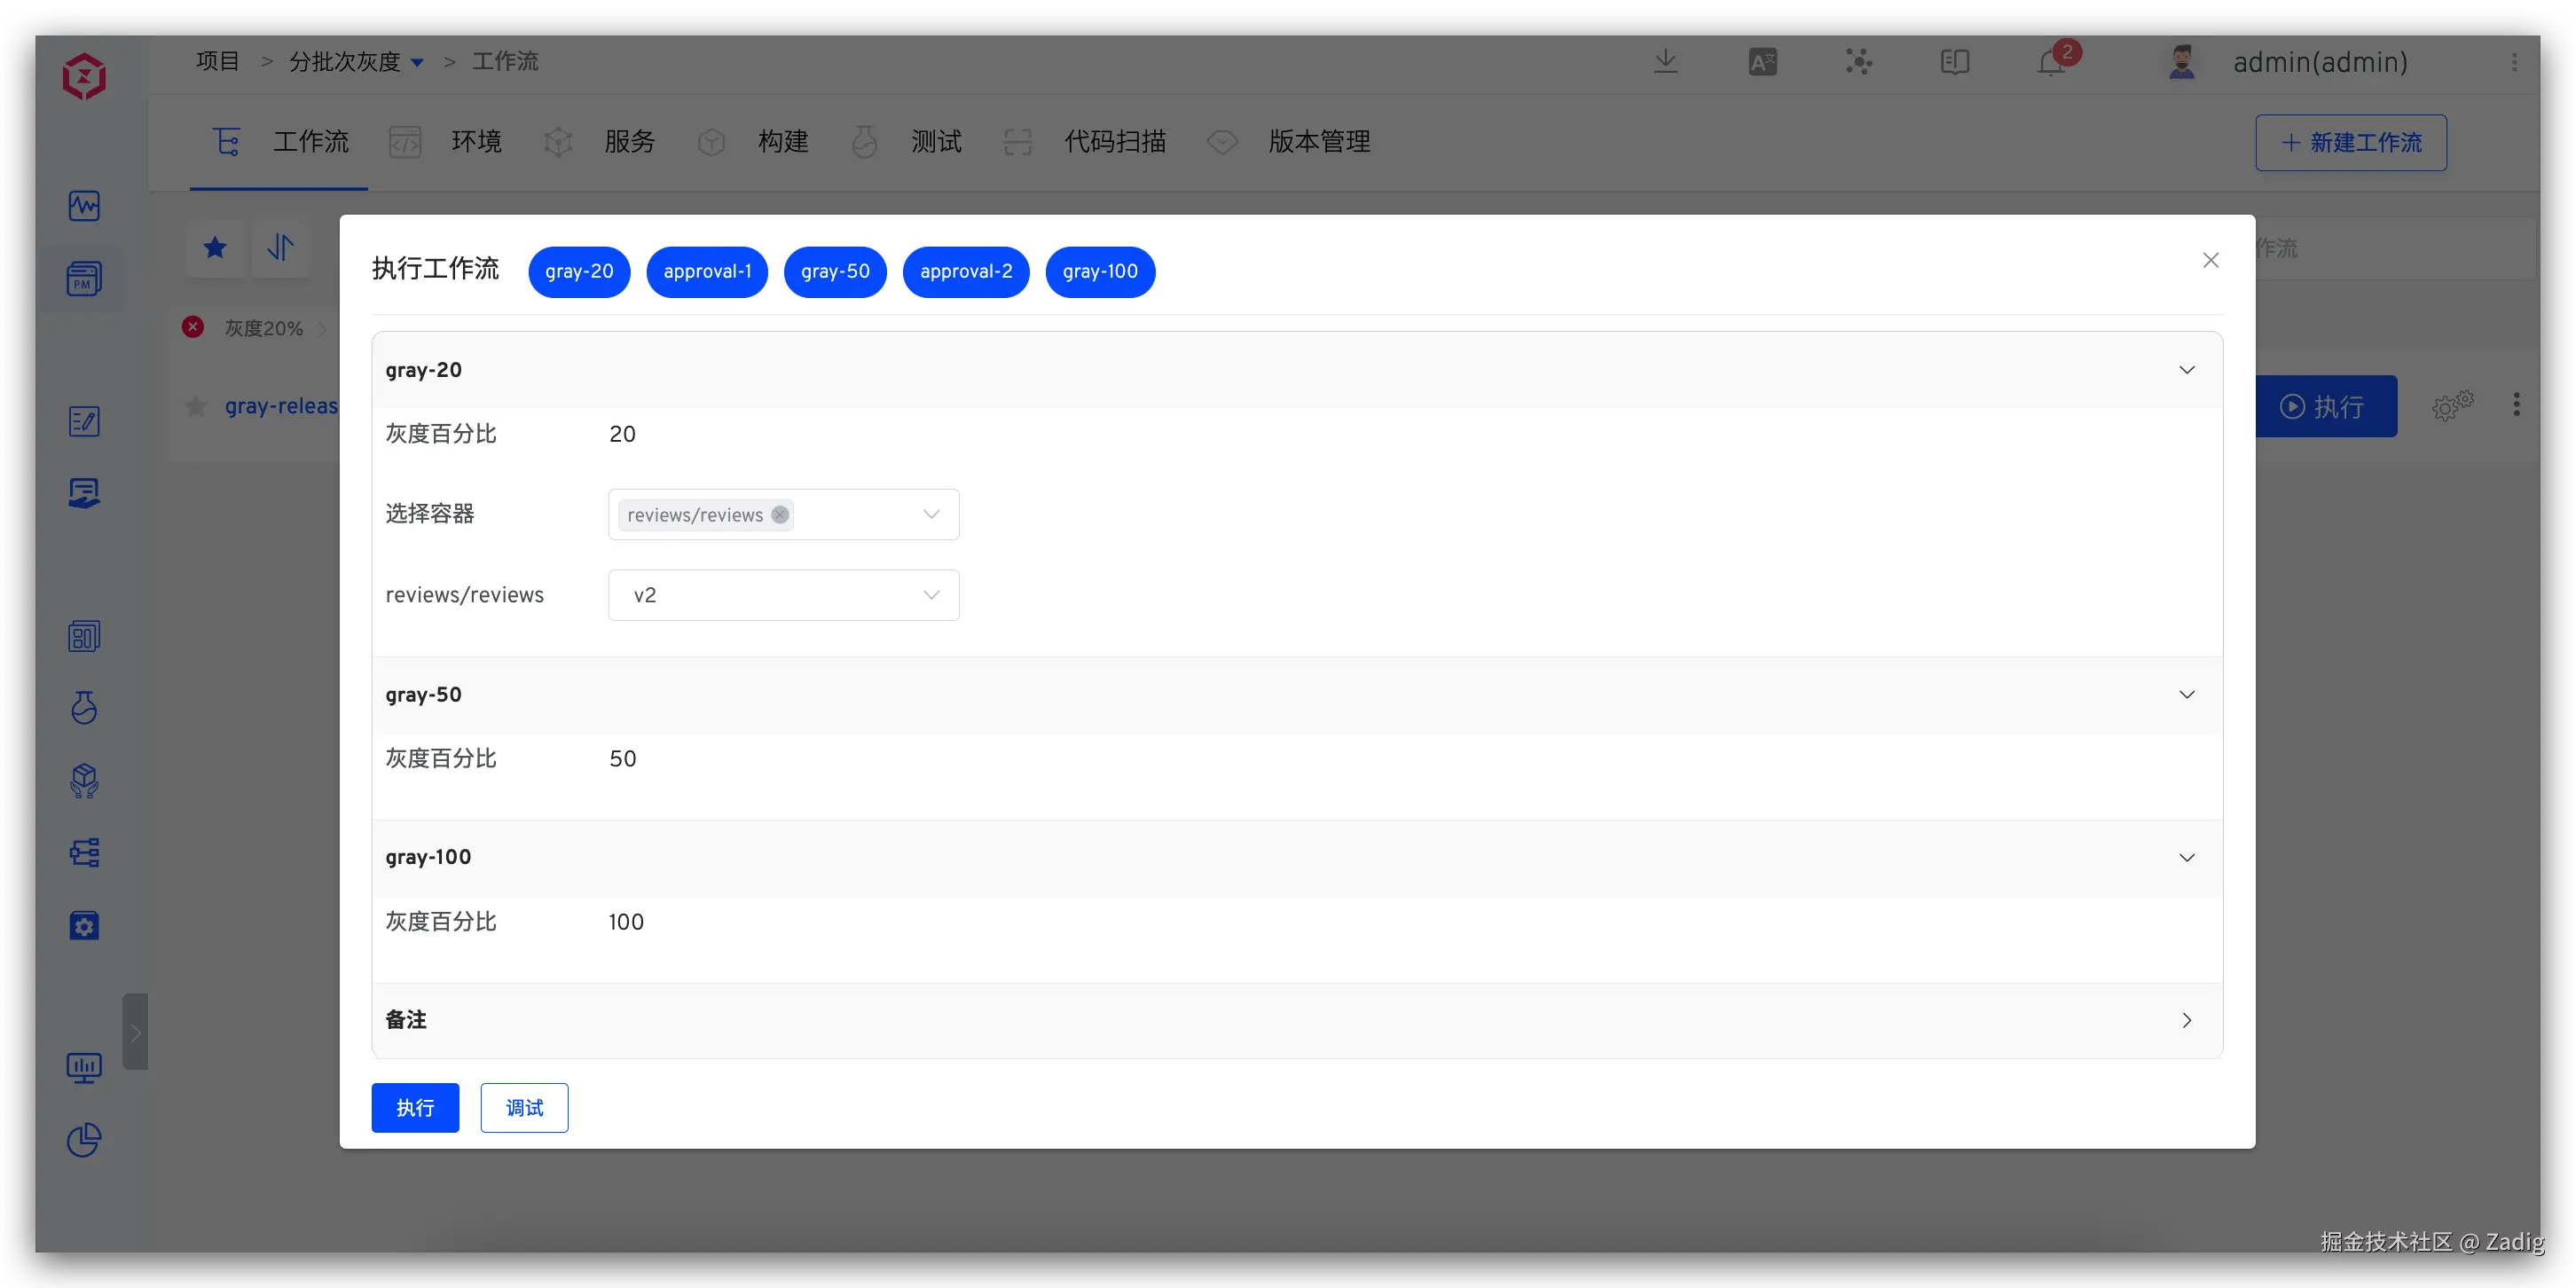2576x1288 pixels.
Task: Toggle the approval-1 stage pill
Action: 707,272
